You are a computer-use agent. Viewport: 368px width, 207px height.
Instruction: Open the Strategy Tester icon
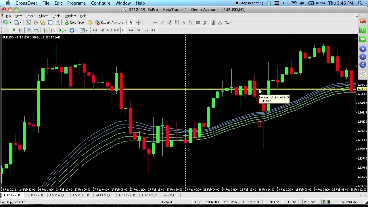(x=57, y=22)
